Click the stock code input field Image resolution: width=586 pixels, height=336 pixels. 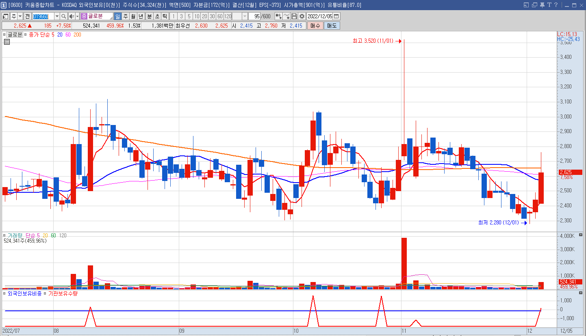point(43,16)
